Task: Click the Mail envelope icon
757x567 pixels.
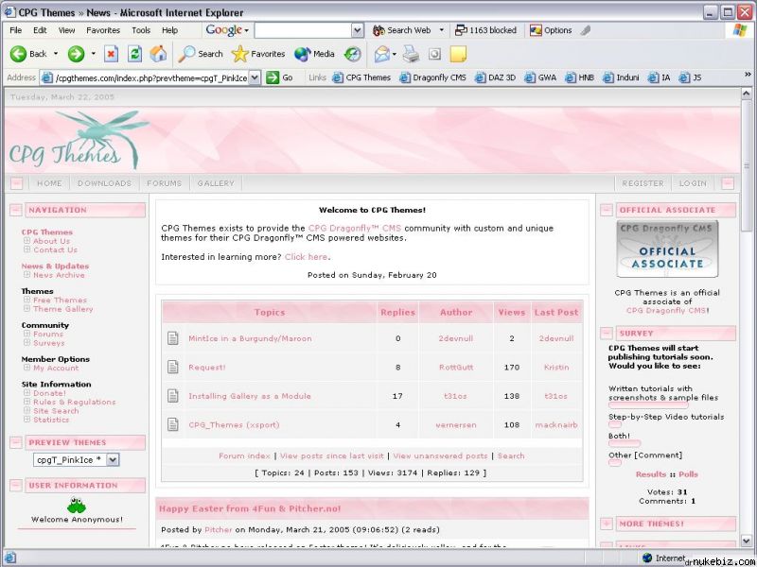Action: pos(382,54)
